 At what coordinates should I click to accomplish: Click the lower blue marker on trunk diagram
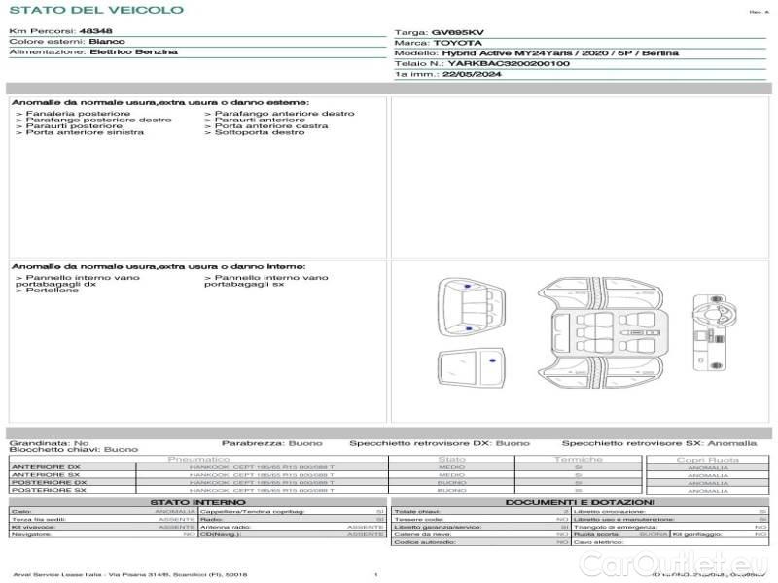pyautogui.click(x=469, y=329)
